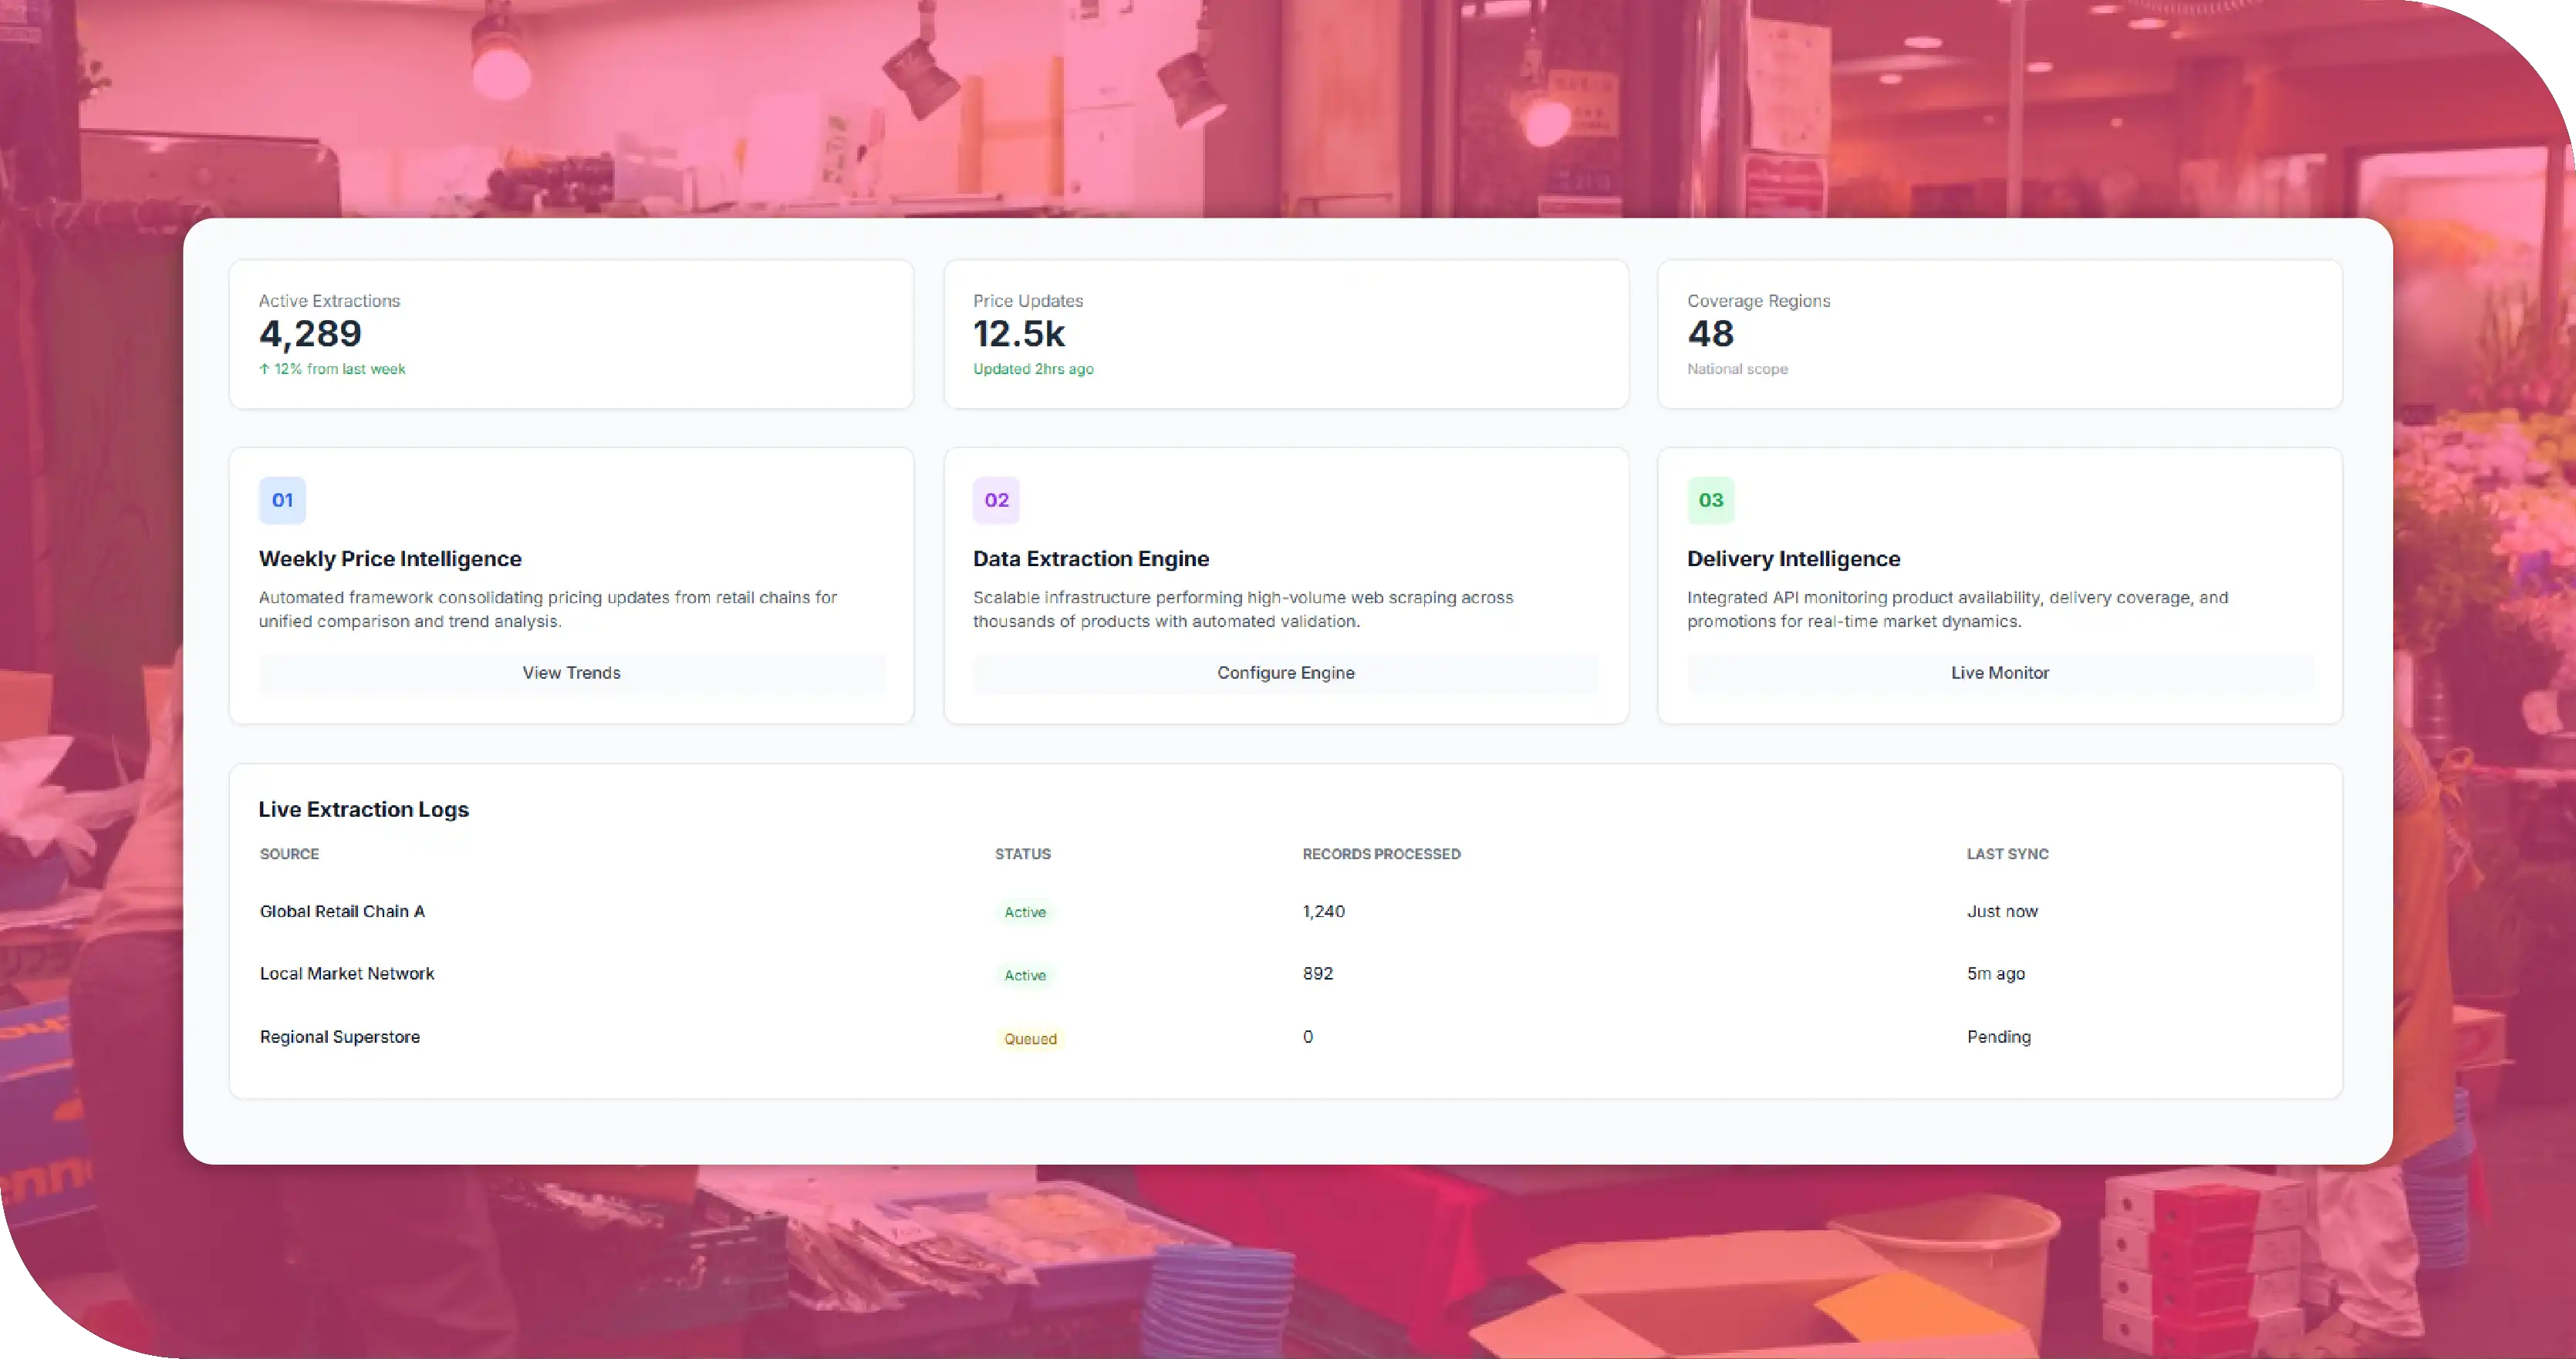Open Local Market Network log entry
Screen dimensions: 2576x1359
(x=1285, y=974)
